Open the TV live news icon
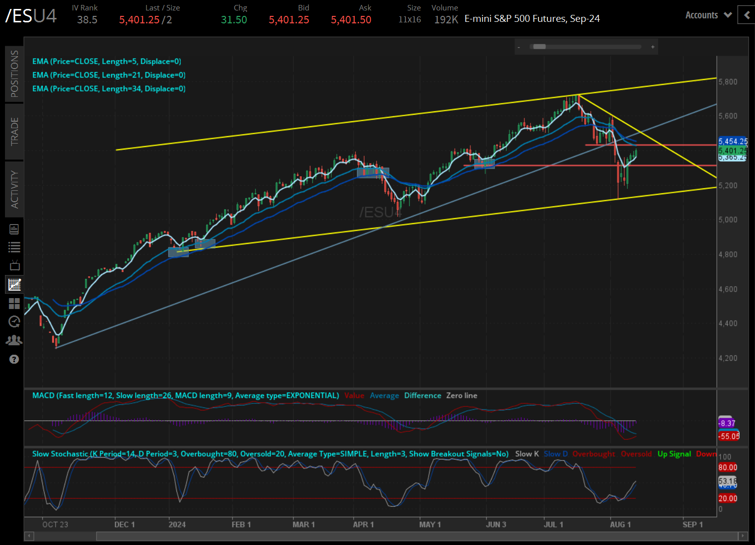 [x=14, y=265]
